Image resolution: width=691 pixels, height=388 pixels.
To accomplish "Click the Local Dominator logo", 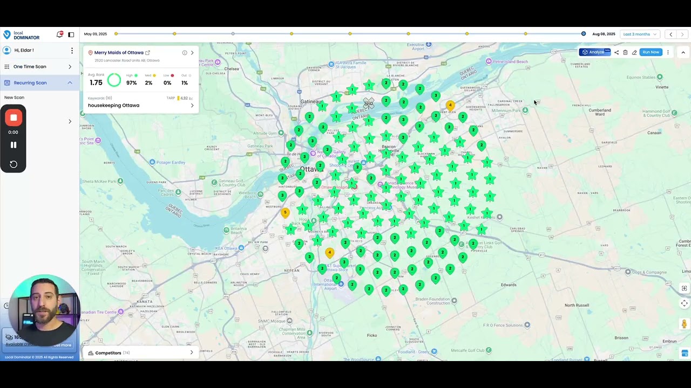I will (x=22, y=34).
